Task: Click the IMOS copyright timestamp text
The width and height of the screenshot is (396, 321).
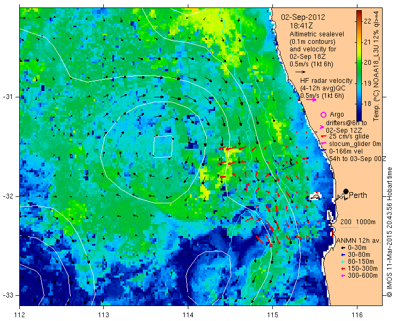Action: (390, 232)
